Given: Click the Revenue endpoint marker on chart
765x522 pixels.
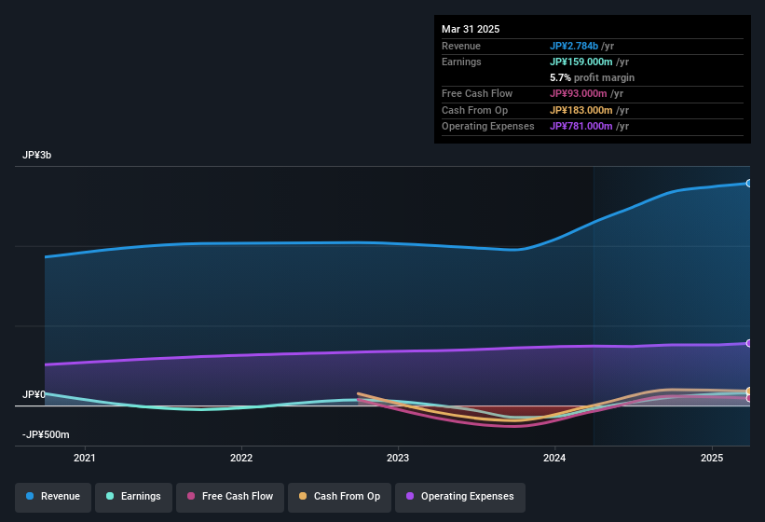Looking at the screenshot, I should tap(749, 184).
